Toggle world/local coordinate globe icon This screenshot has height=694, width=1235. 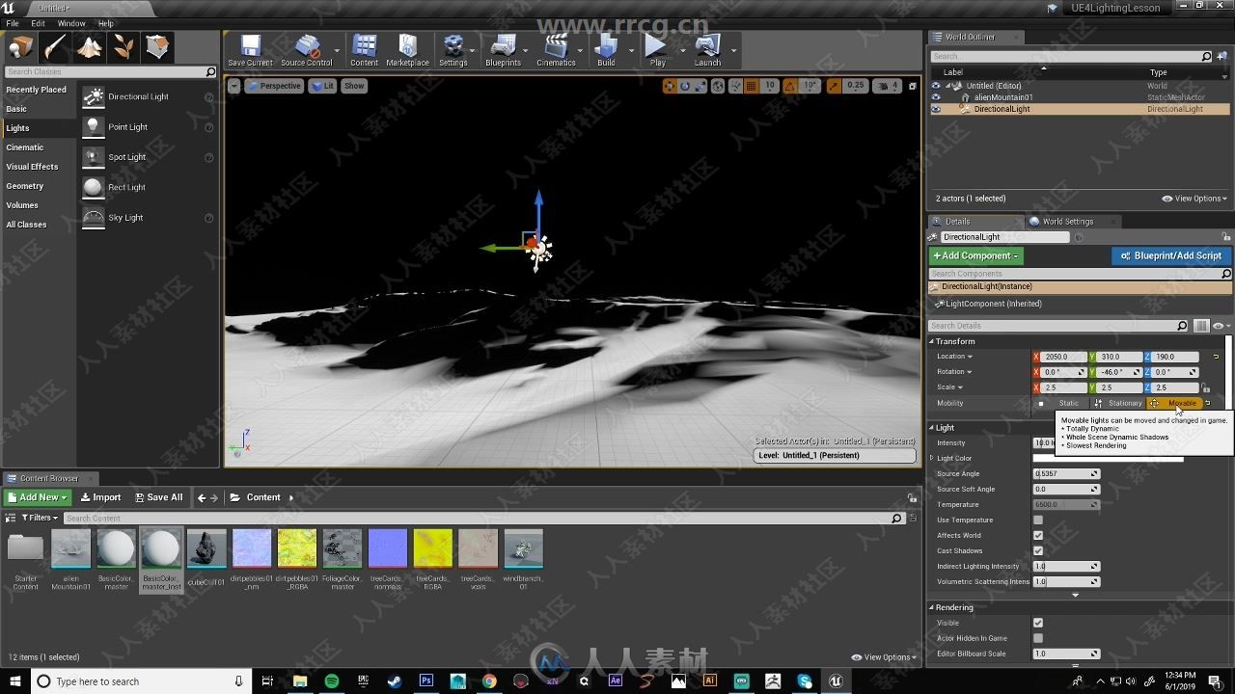718,86
